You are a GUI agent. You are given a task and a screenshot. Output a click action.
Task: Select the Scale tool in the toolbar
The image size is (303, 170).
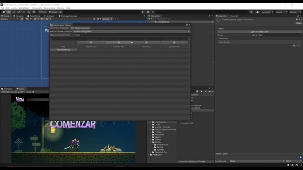19,12
